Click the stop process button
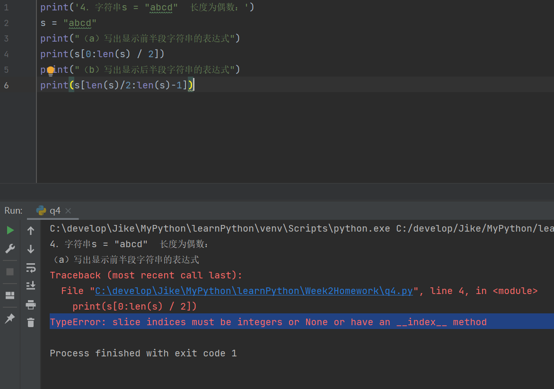The width and height of the screenshot is (554, 389). click(x=10, y=271)
